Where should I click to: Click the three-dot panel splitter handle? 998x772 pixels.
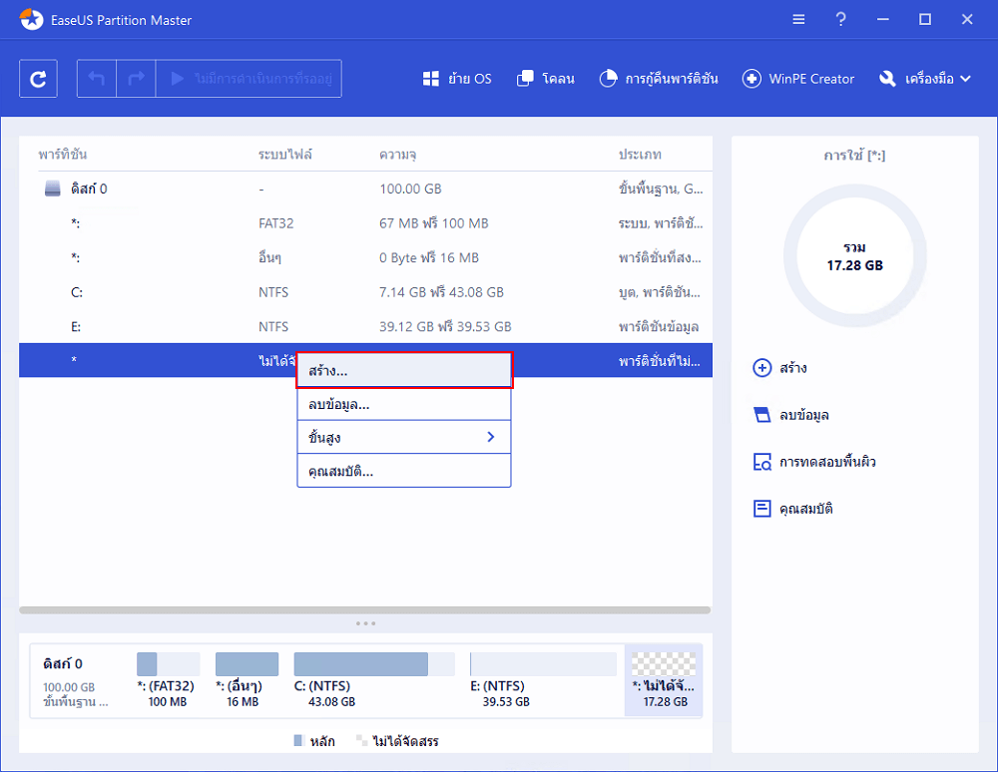tap(365, 623)
